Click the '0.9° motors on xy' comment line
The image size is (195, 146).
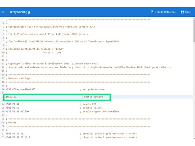[47, 34]
